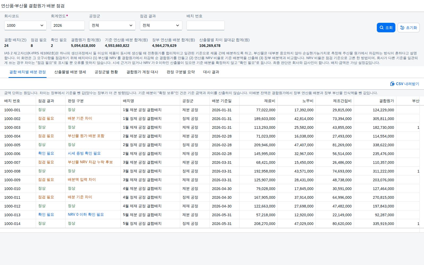Screen dimensions: 424x265
Task: Reset filters with the 초기화 button
Action: coord(408,28)
